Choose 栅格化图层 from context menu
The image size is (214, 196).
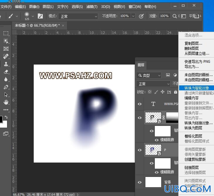pyautogui.click(x=193, y=136)
